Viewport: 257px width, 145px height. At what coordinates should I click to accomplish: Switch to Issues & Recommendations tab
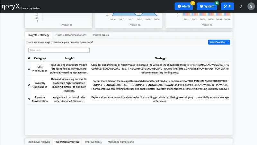click(x=71, y=35)
